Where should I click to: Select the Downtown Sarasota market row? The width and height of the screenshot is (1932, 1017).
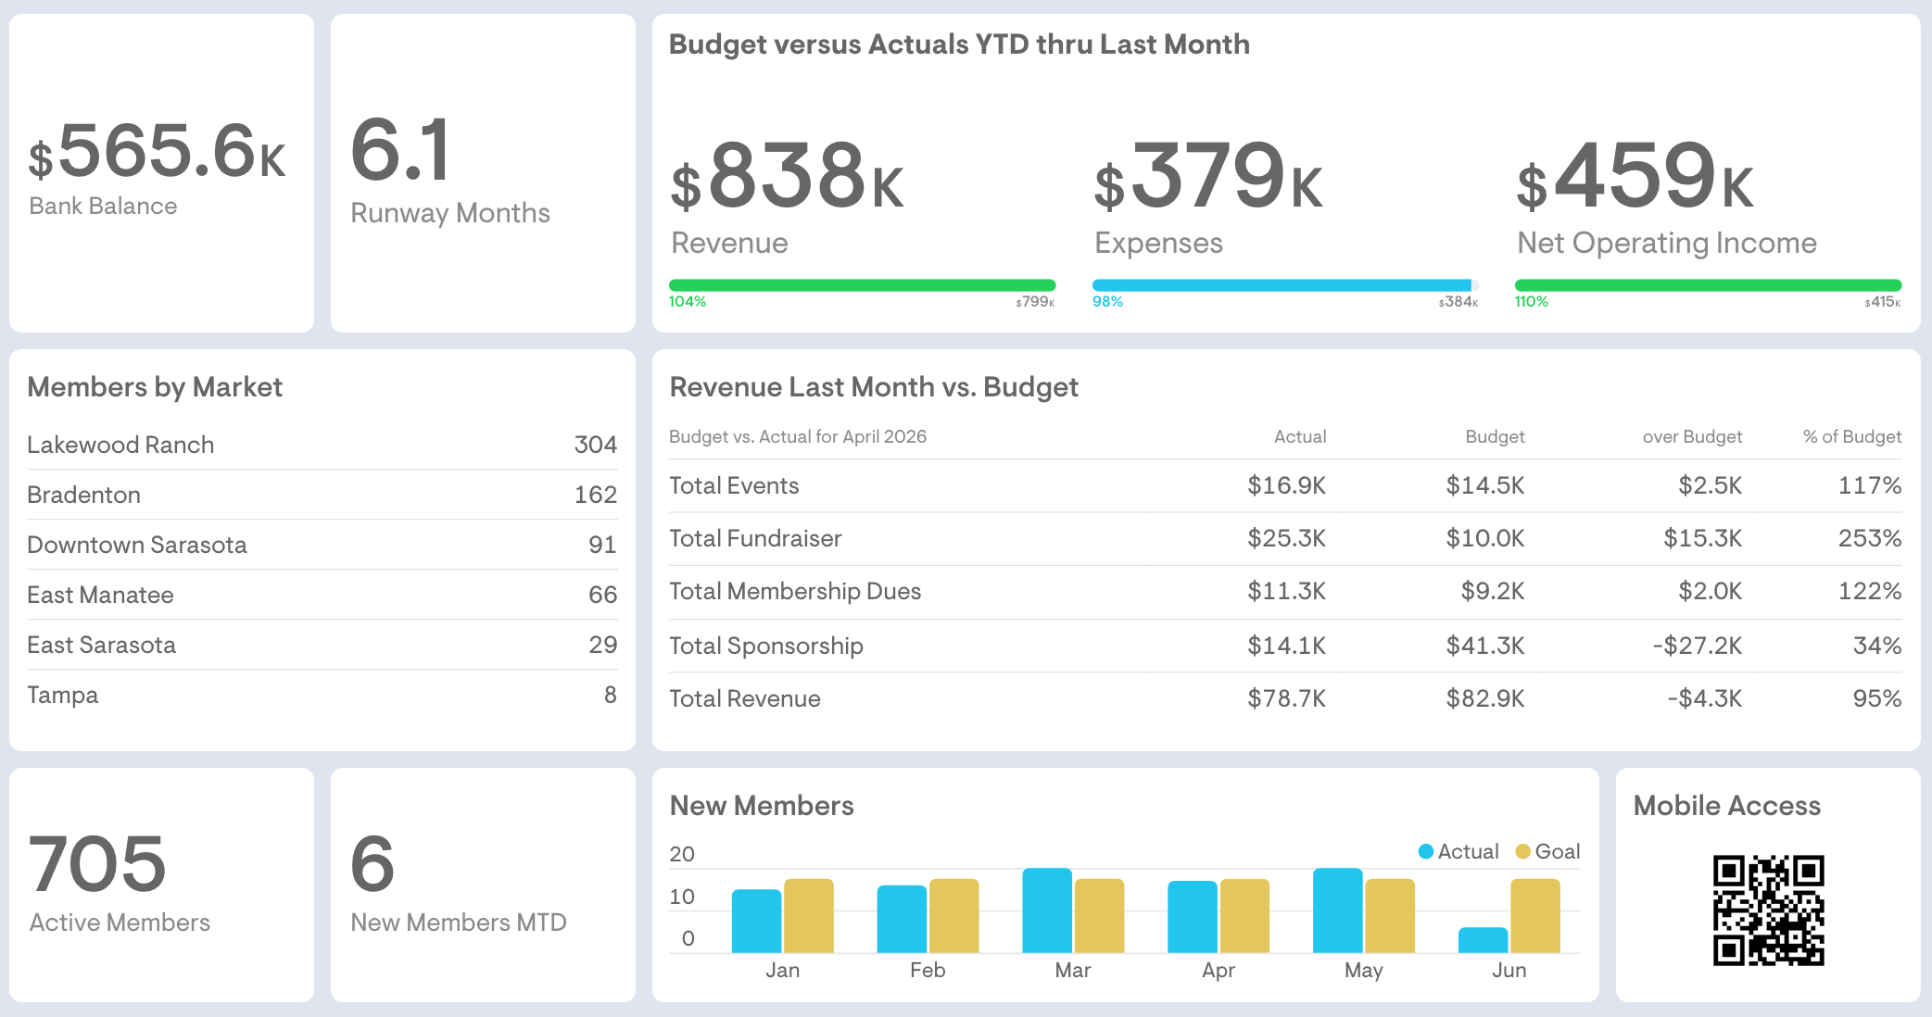pos(322,545)
